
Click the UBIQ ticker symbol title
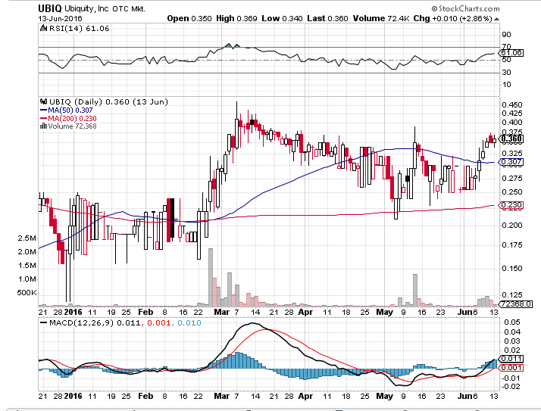click(50, 8)
